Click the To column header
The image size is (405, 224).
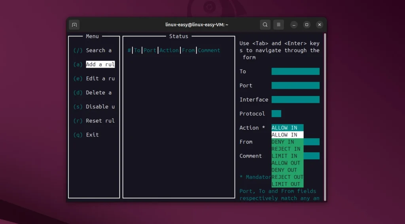[137, 50]
